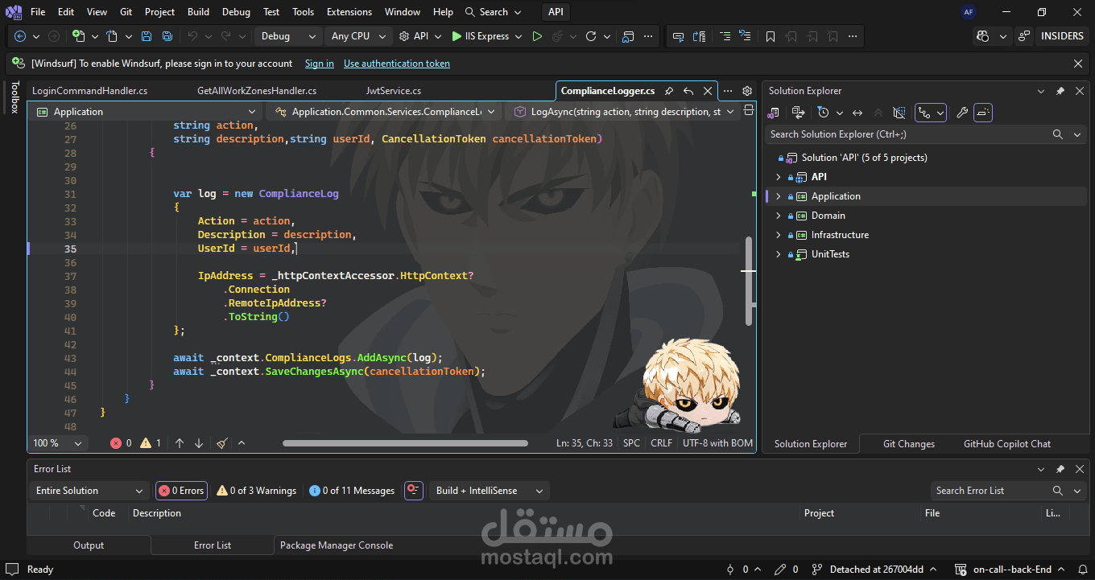Click the Undo arrow icon
The image size is (1095, 580).
192,36
